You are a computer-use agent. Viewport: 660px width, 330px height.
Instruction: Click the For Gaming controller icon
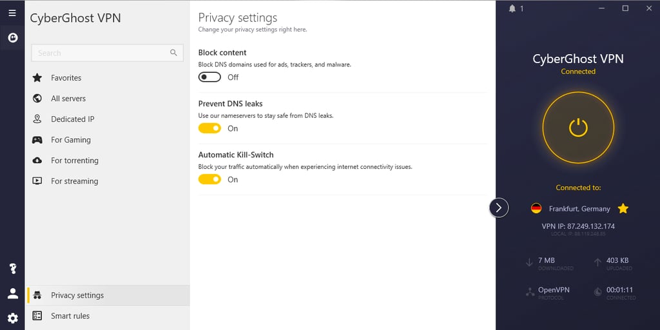pos(37,140)
